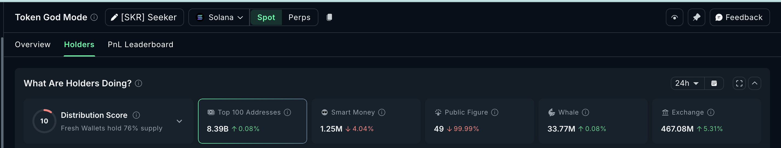Click info icon beside What Are Holders Doing

coord(138,83)
